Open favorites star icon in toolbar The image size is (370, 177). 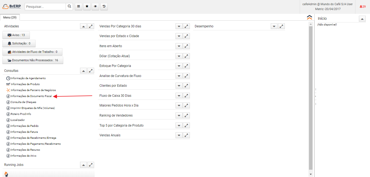point(87,7)
